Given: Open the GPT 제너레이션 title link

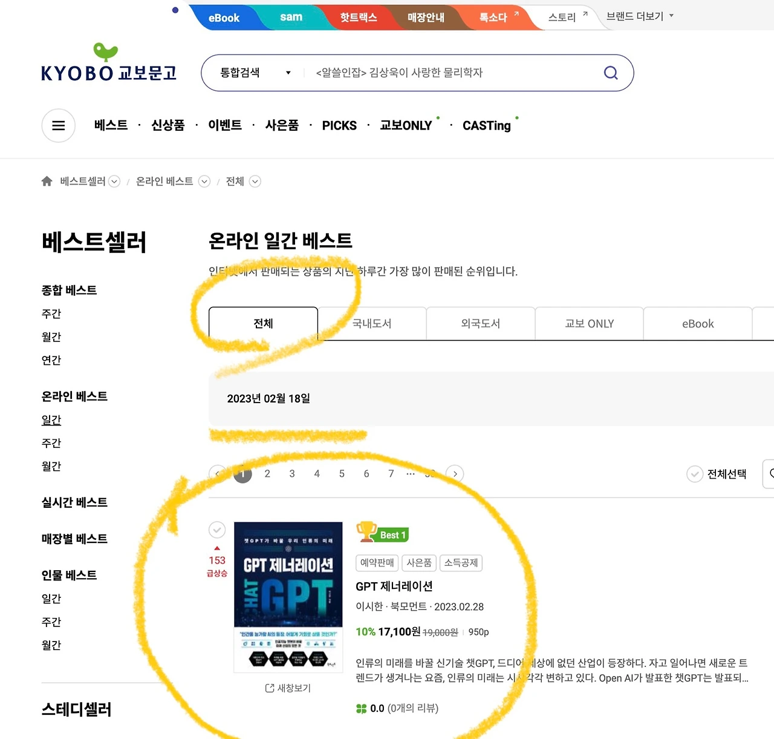Looking at the screenshot, I should tap(394, 586).
